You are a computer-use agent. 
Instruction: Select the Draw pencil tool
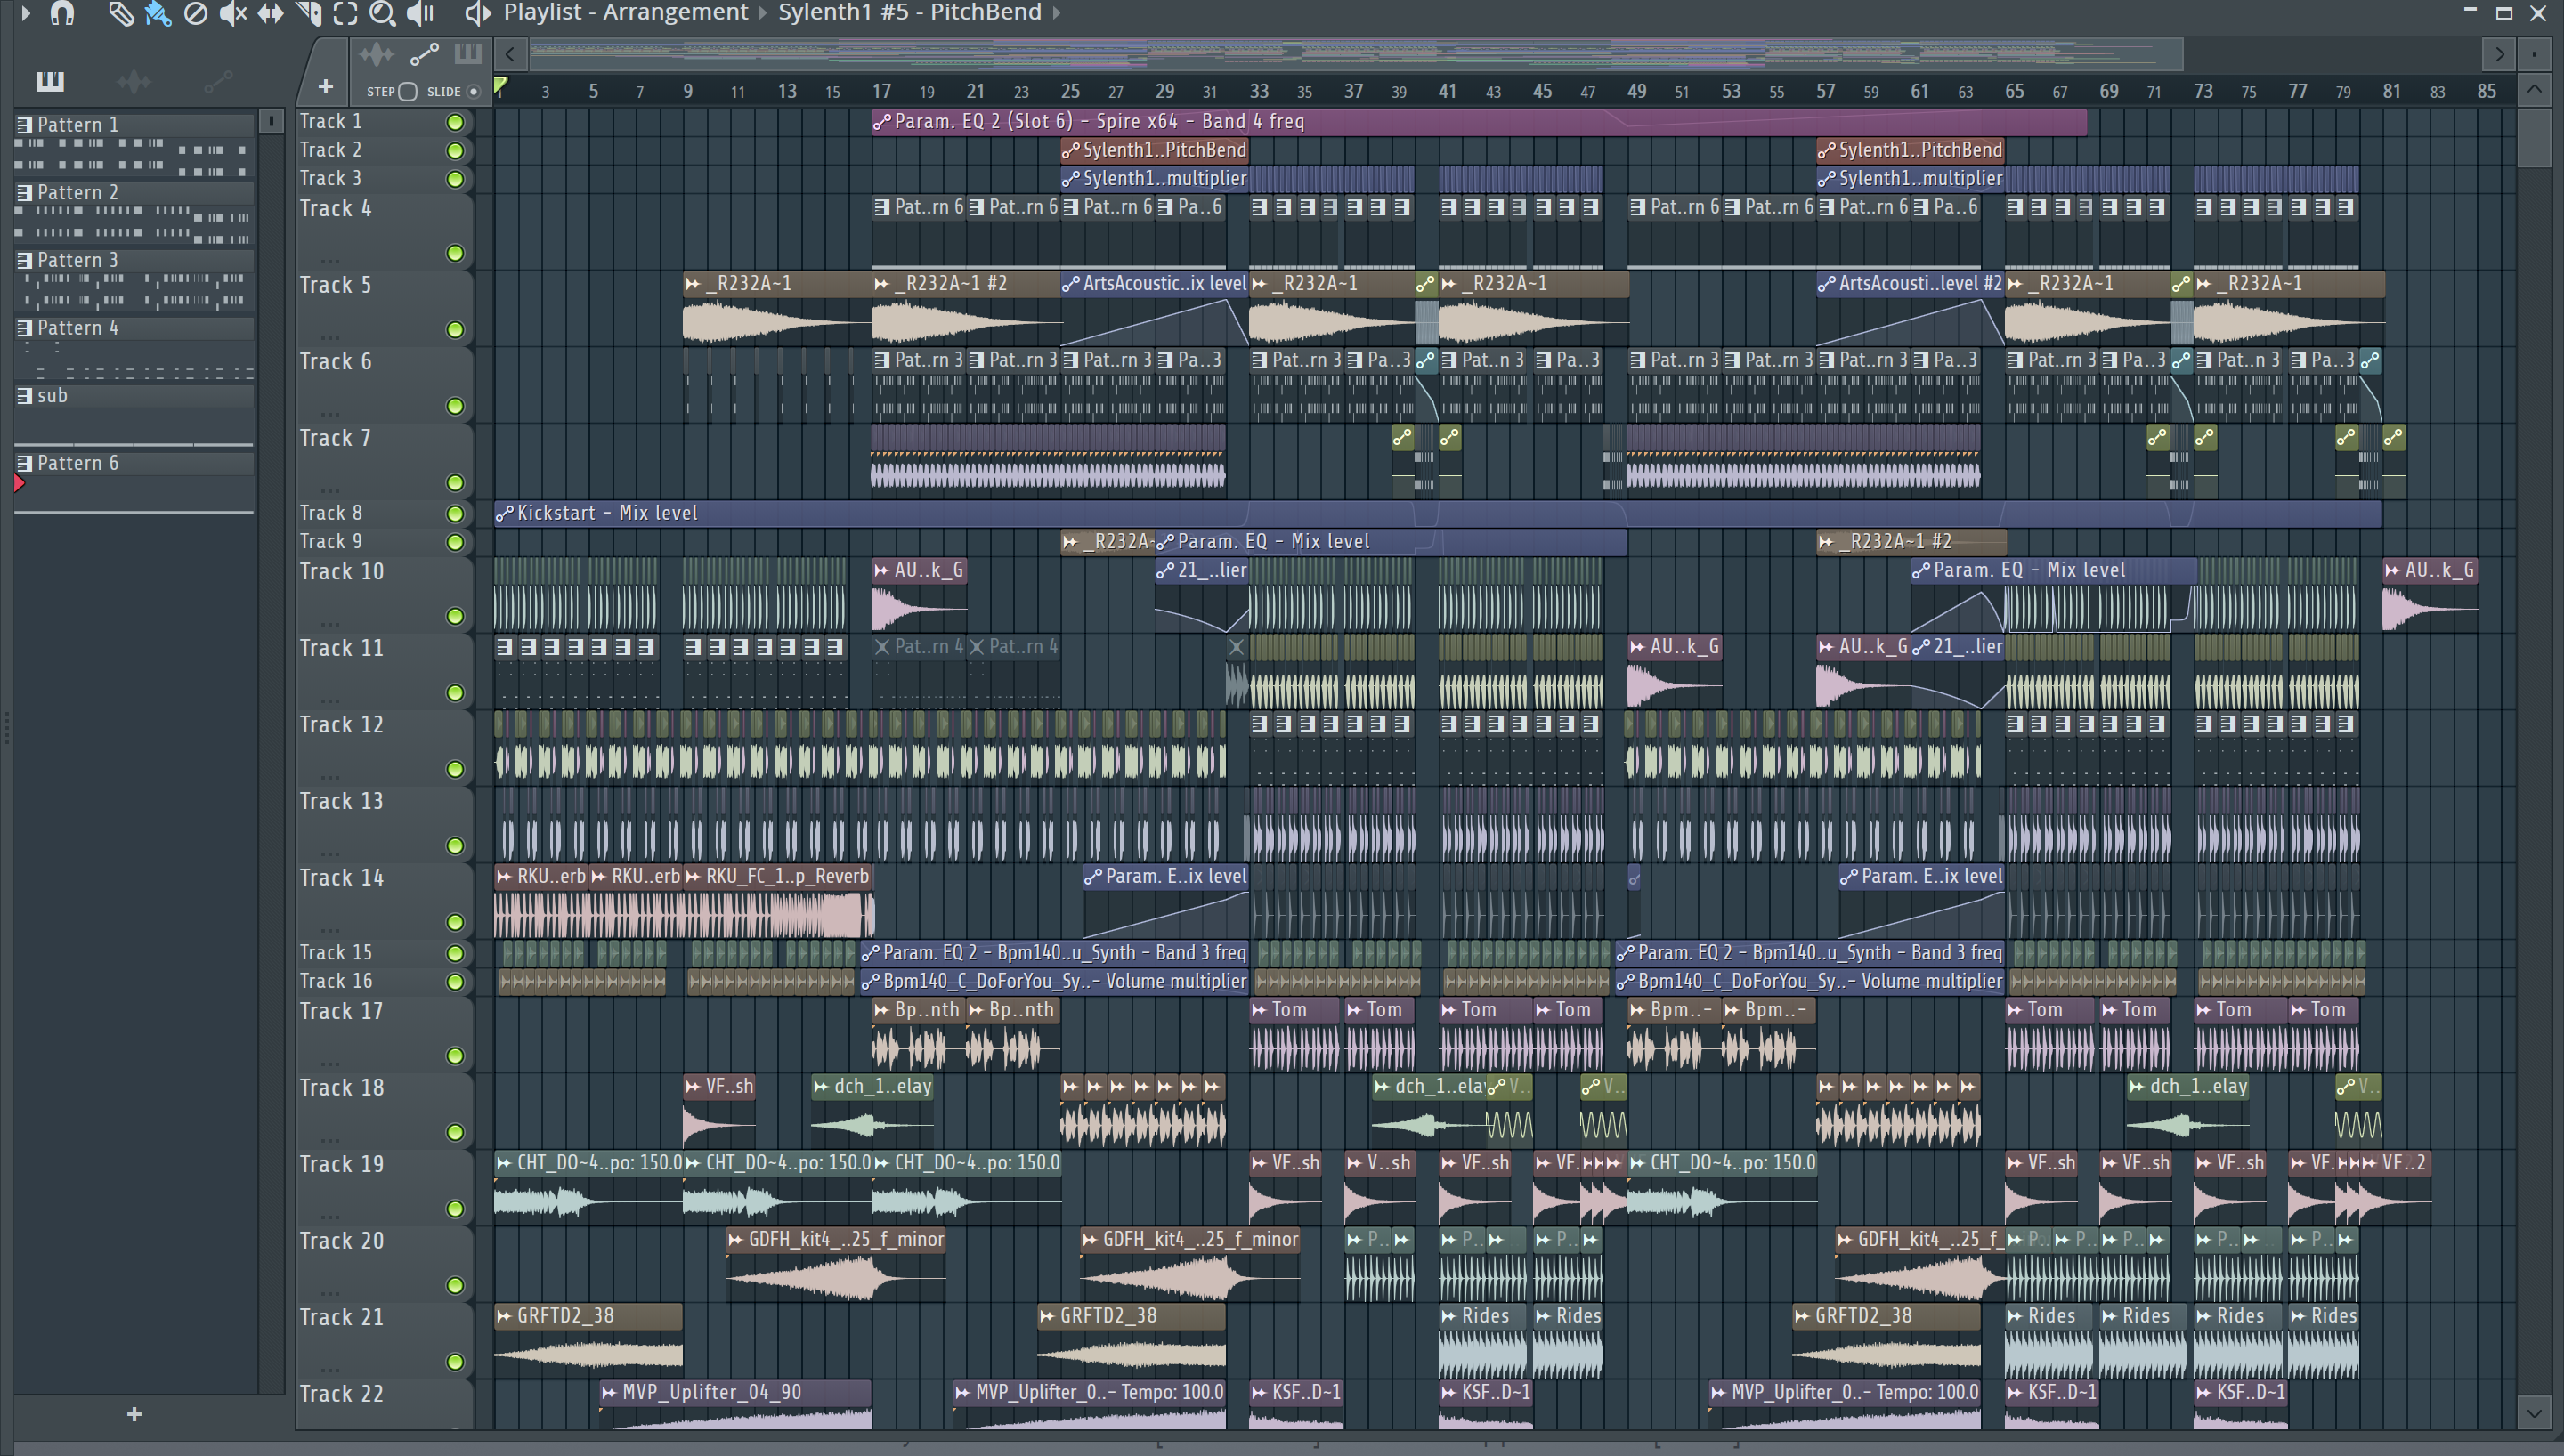pyautogui.click(x=120, y=13)
